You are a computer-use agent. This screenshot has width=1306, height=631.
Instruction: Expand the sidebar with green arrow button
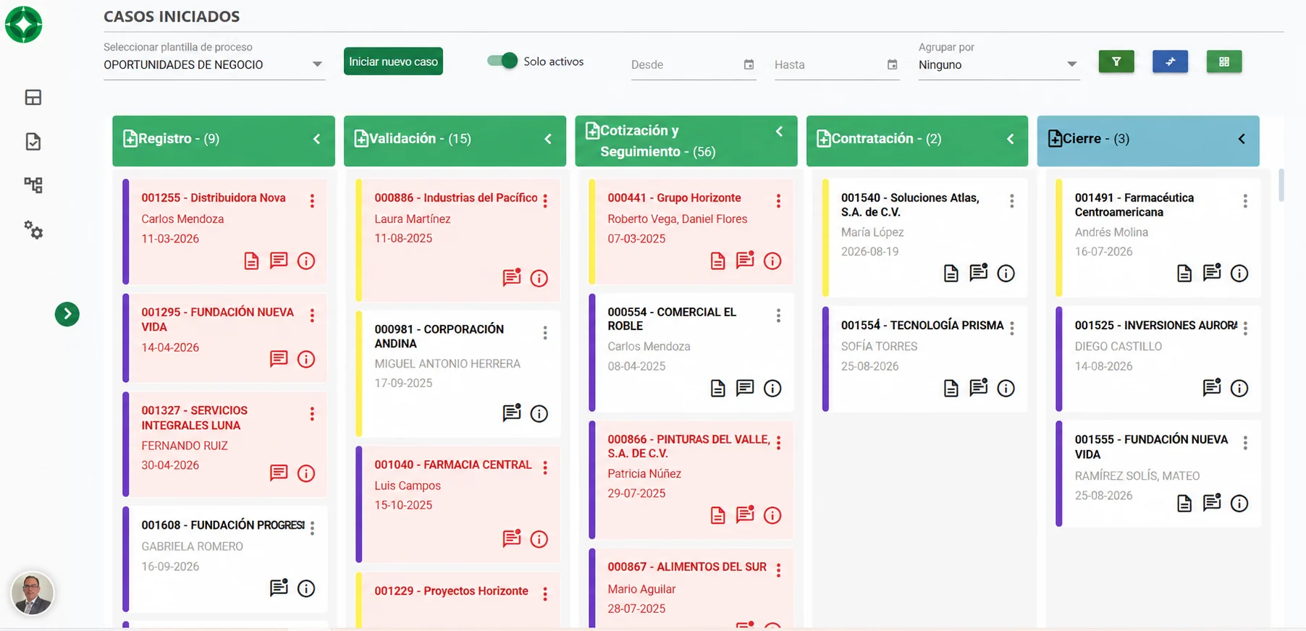point(67,314)
